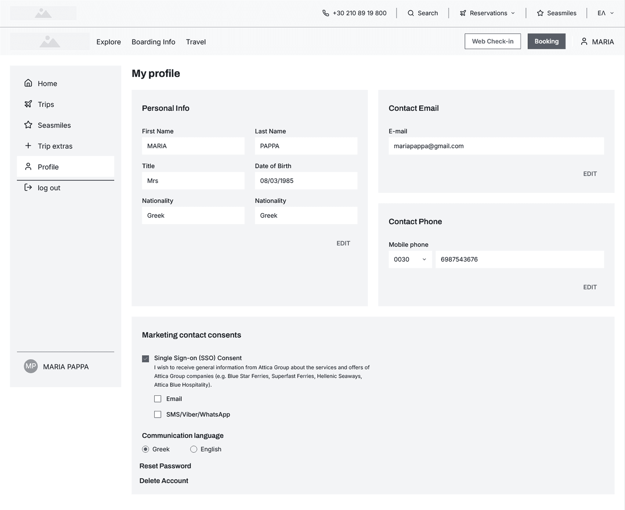Click the Web Check-in button
This screenshot has width=625, height=510.
coord(493,41)
